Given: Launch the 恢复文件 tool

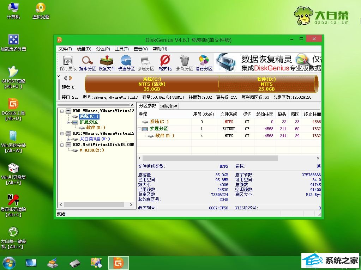Looking at the screenshot, I should pos(107,63).
